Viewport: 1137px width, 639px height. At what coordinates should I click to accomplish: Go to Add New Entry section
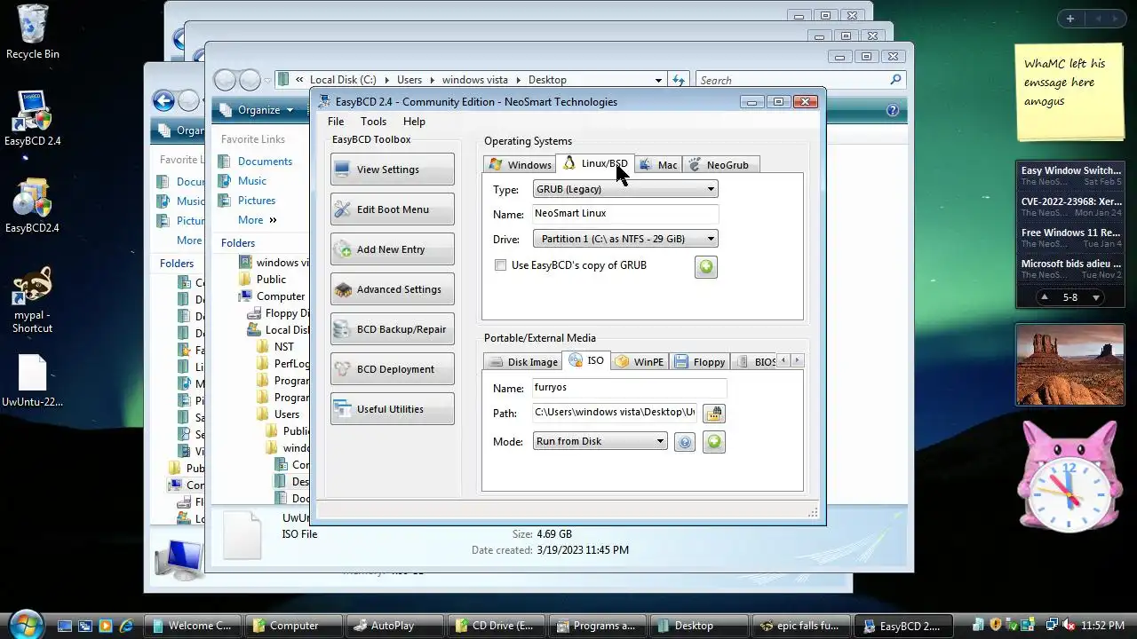click(x=392, y=249)
